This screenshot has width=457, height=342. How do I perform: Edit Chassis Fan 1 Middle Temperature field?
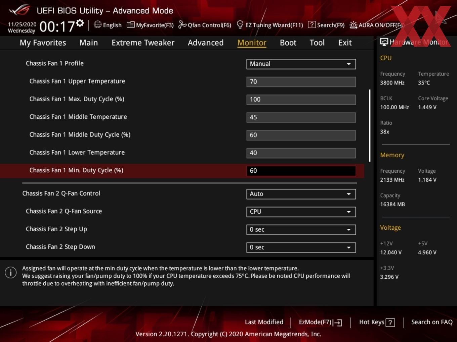[301, 117]
